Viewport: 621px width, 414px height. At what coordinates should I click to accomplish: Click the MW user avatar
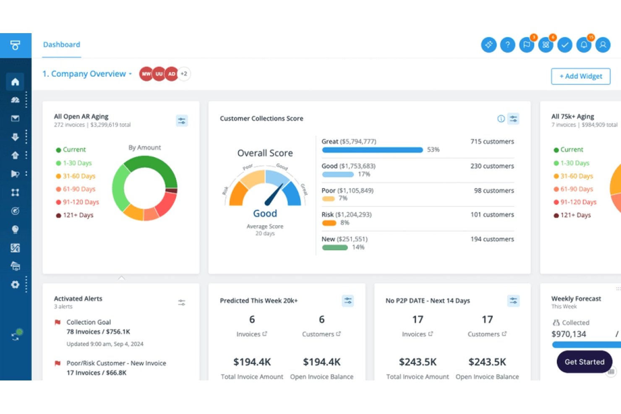click(x=146, y=74)
